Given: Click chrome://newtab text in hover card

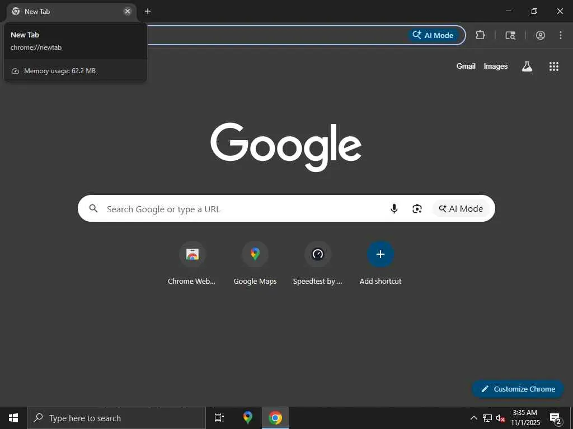Looking at the screenshot, I should pos(36,47).
